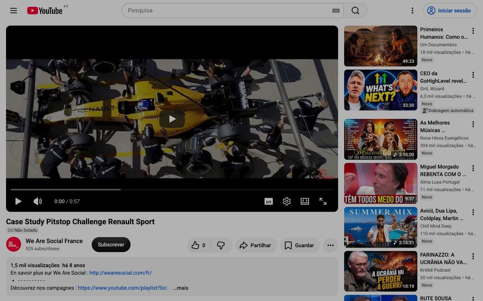Click the video title Case Study Pitstop Challenge
483x301 pixels.
click(80, 222)
